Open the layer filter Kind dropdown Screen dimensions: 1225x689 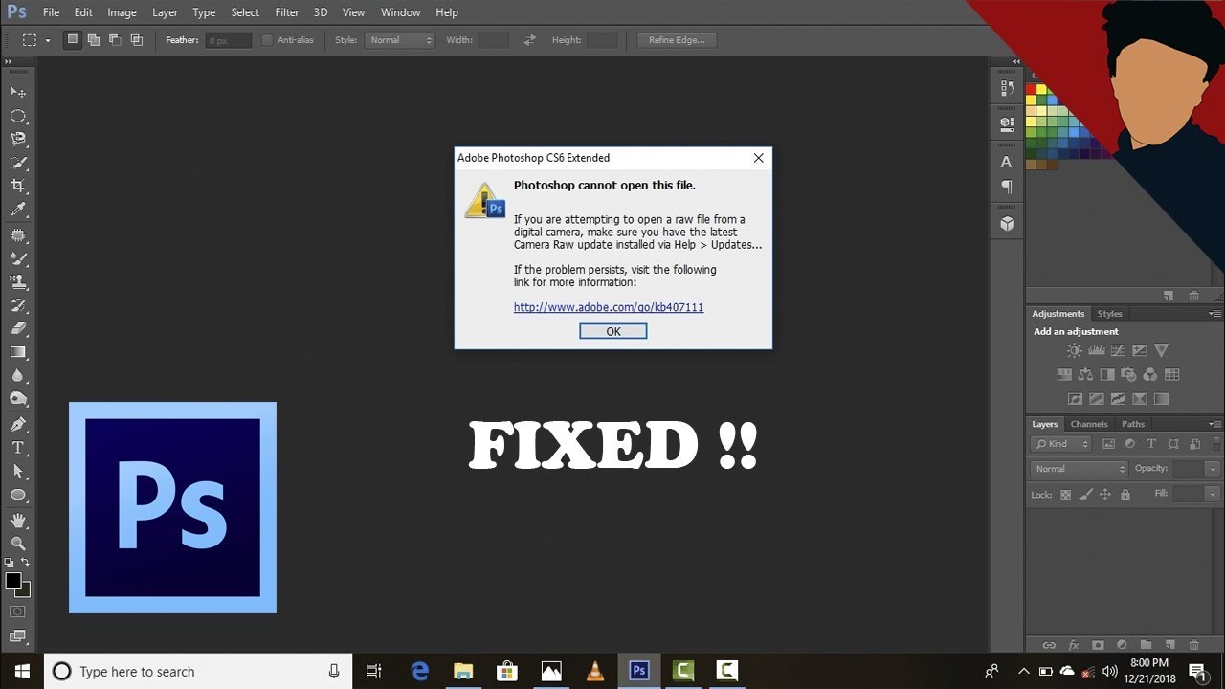click(x=1061, y=444)
